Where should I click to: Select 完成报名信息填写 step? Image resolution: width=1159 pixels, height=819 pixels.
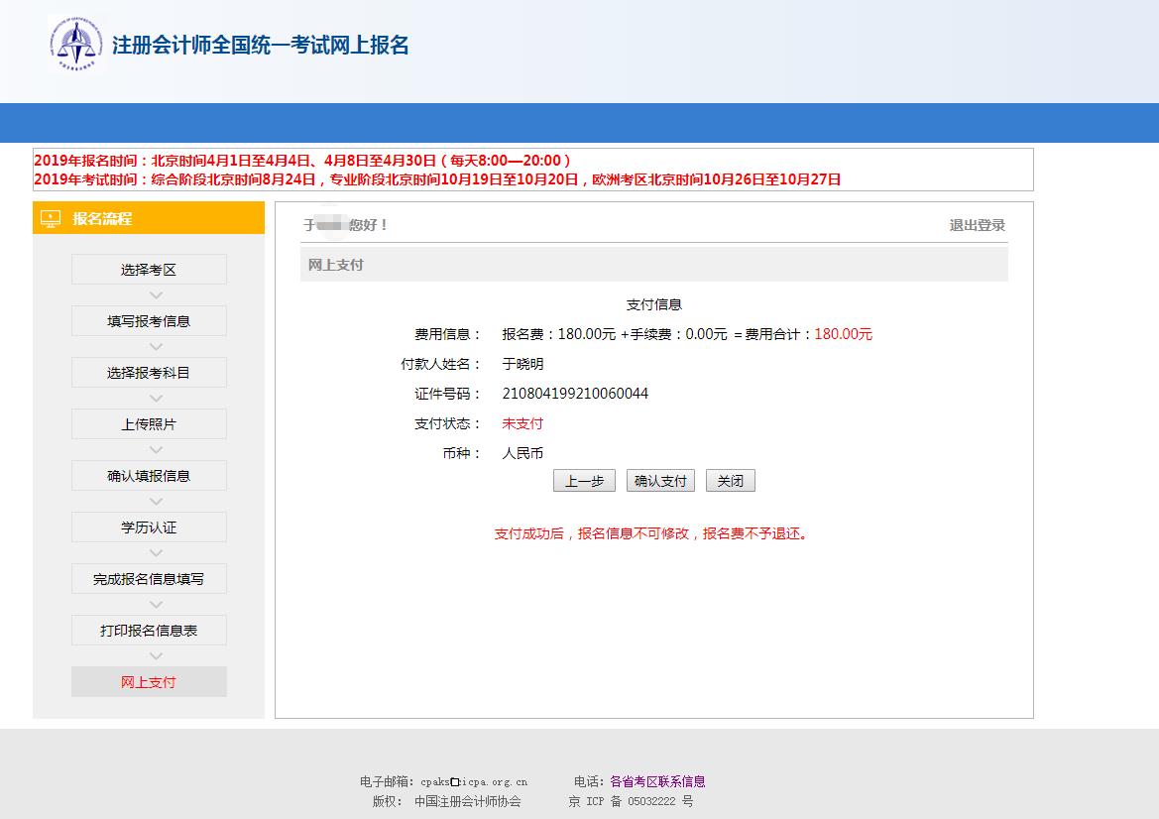pyautogui.click(x=148, y=578)
